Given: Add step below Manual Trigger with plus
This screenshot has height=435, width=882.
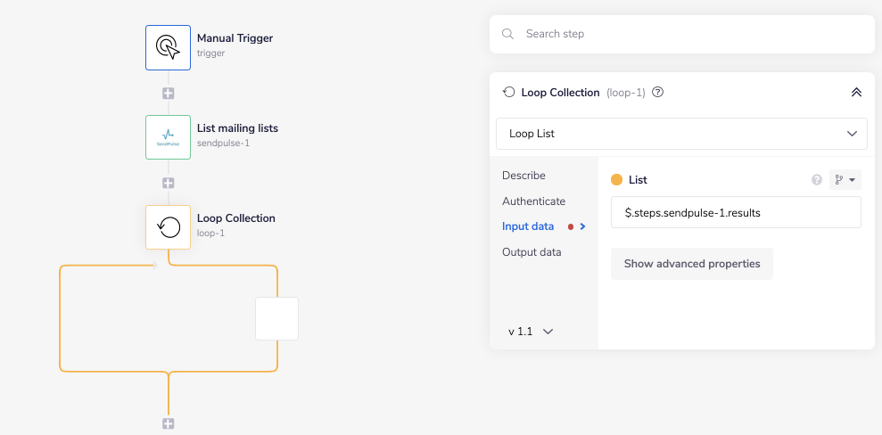Looking at the screenshot, I should coord(168,93).
